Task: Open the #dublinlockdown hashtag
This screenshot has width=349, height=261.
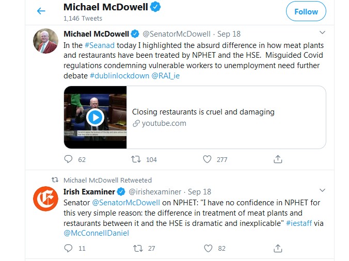Action: pyautogui.click(x=119, y=76)
